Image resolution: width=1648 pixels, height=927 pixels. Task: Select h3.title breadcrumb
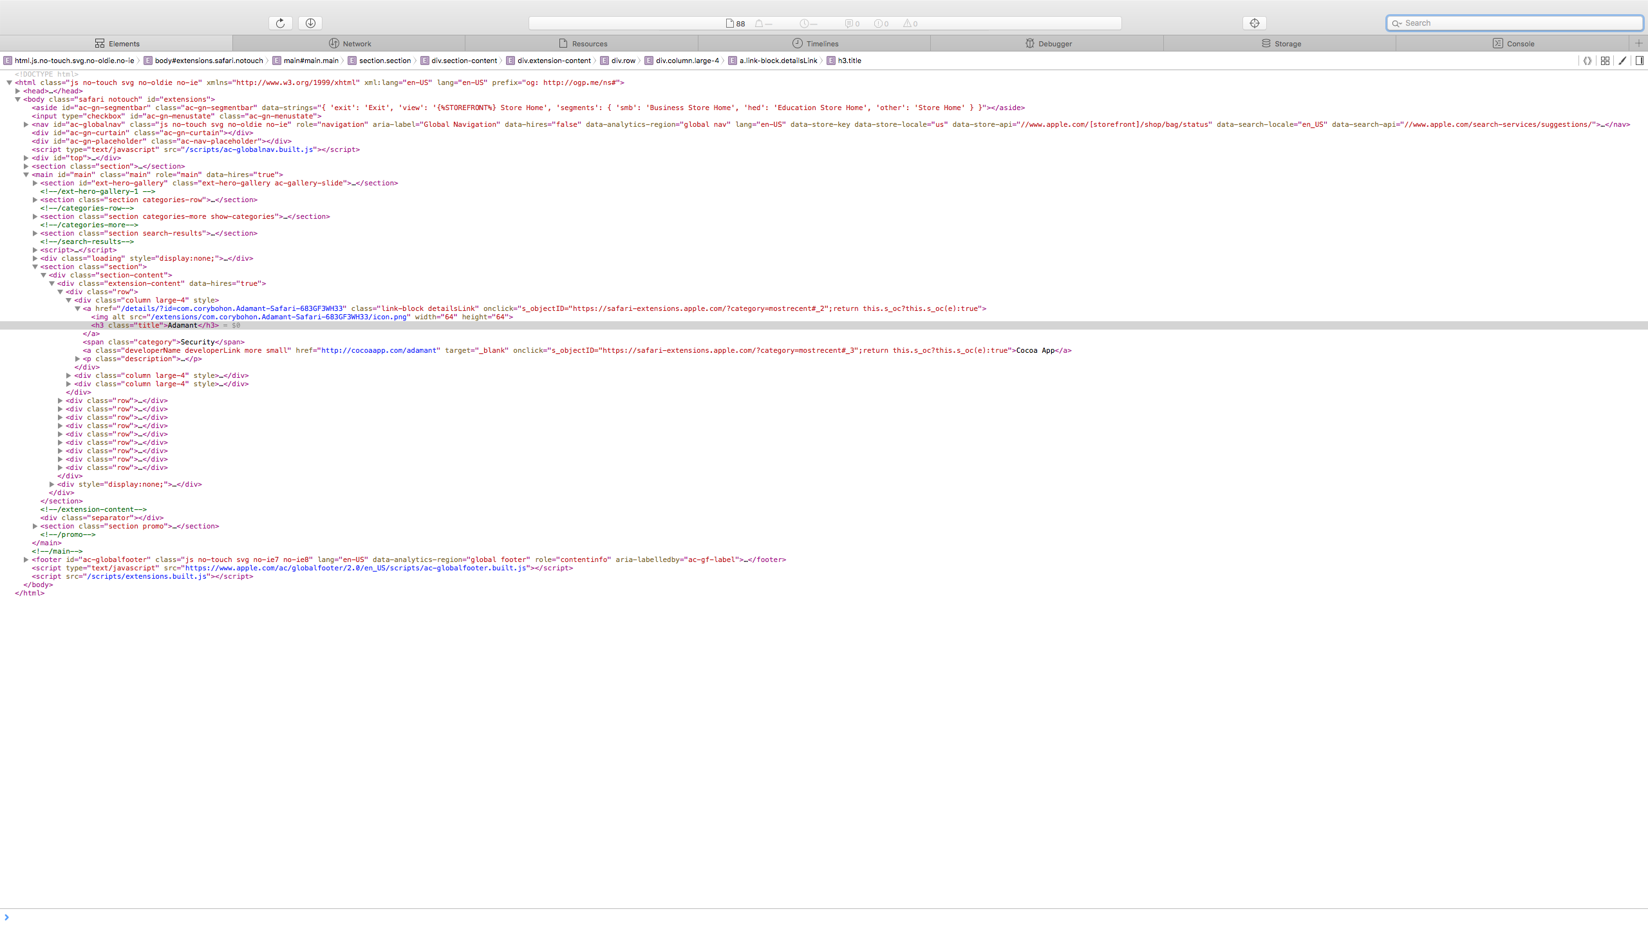tap(844, 61)
